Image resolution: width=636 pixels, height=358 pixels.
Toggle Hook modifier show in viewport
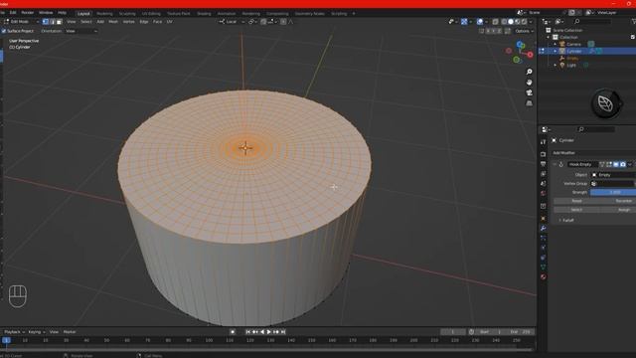pos(616,164)
